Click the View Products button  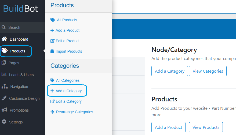coord(206,127)
